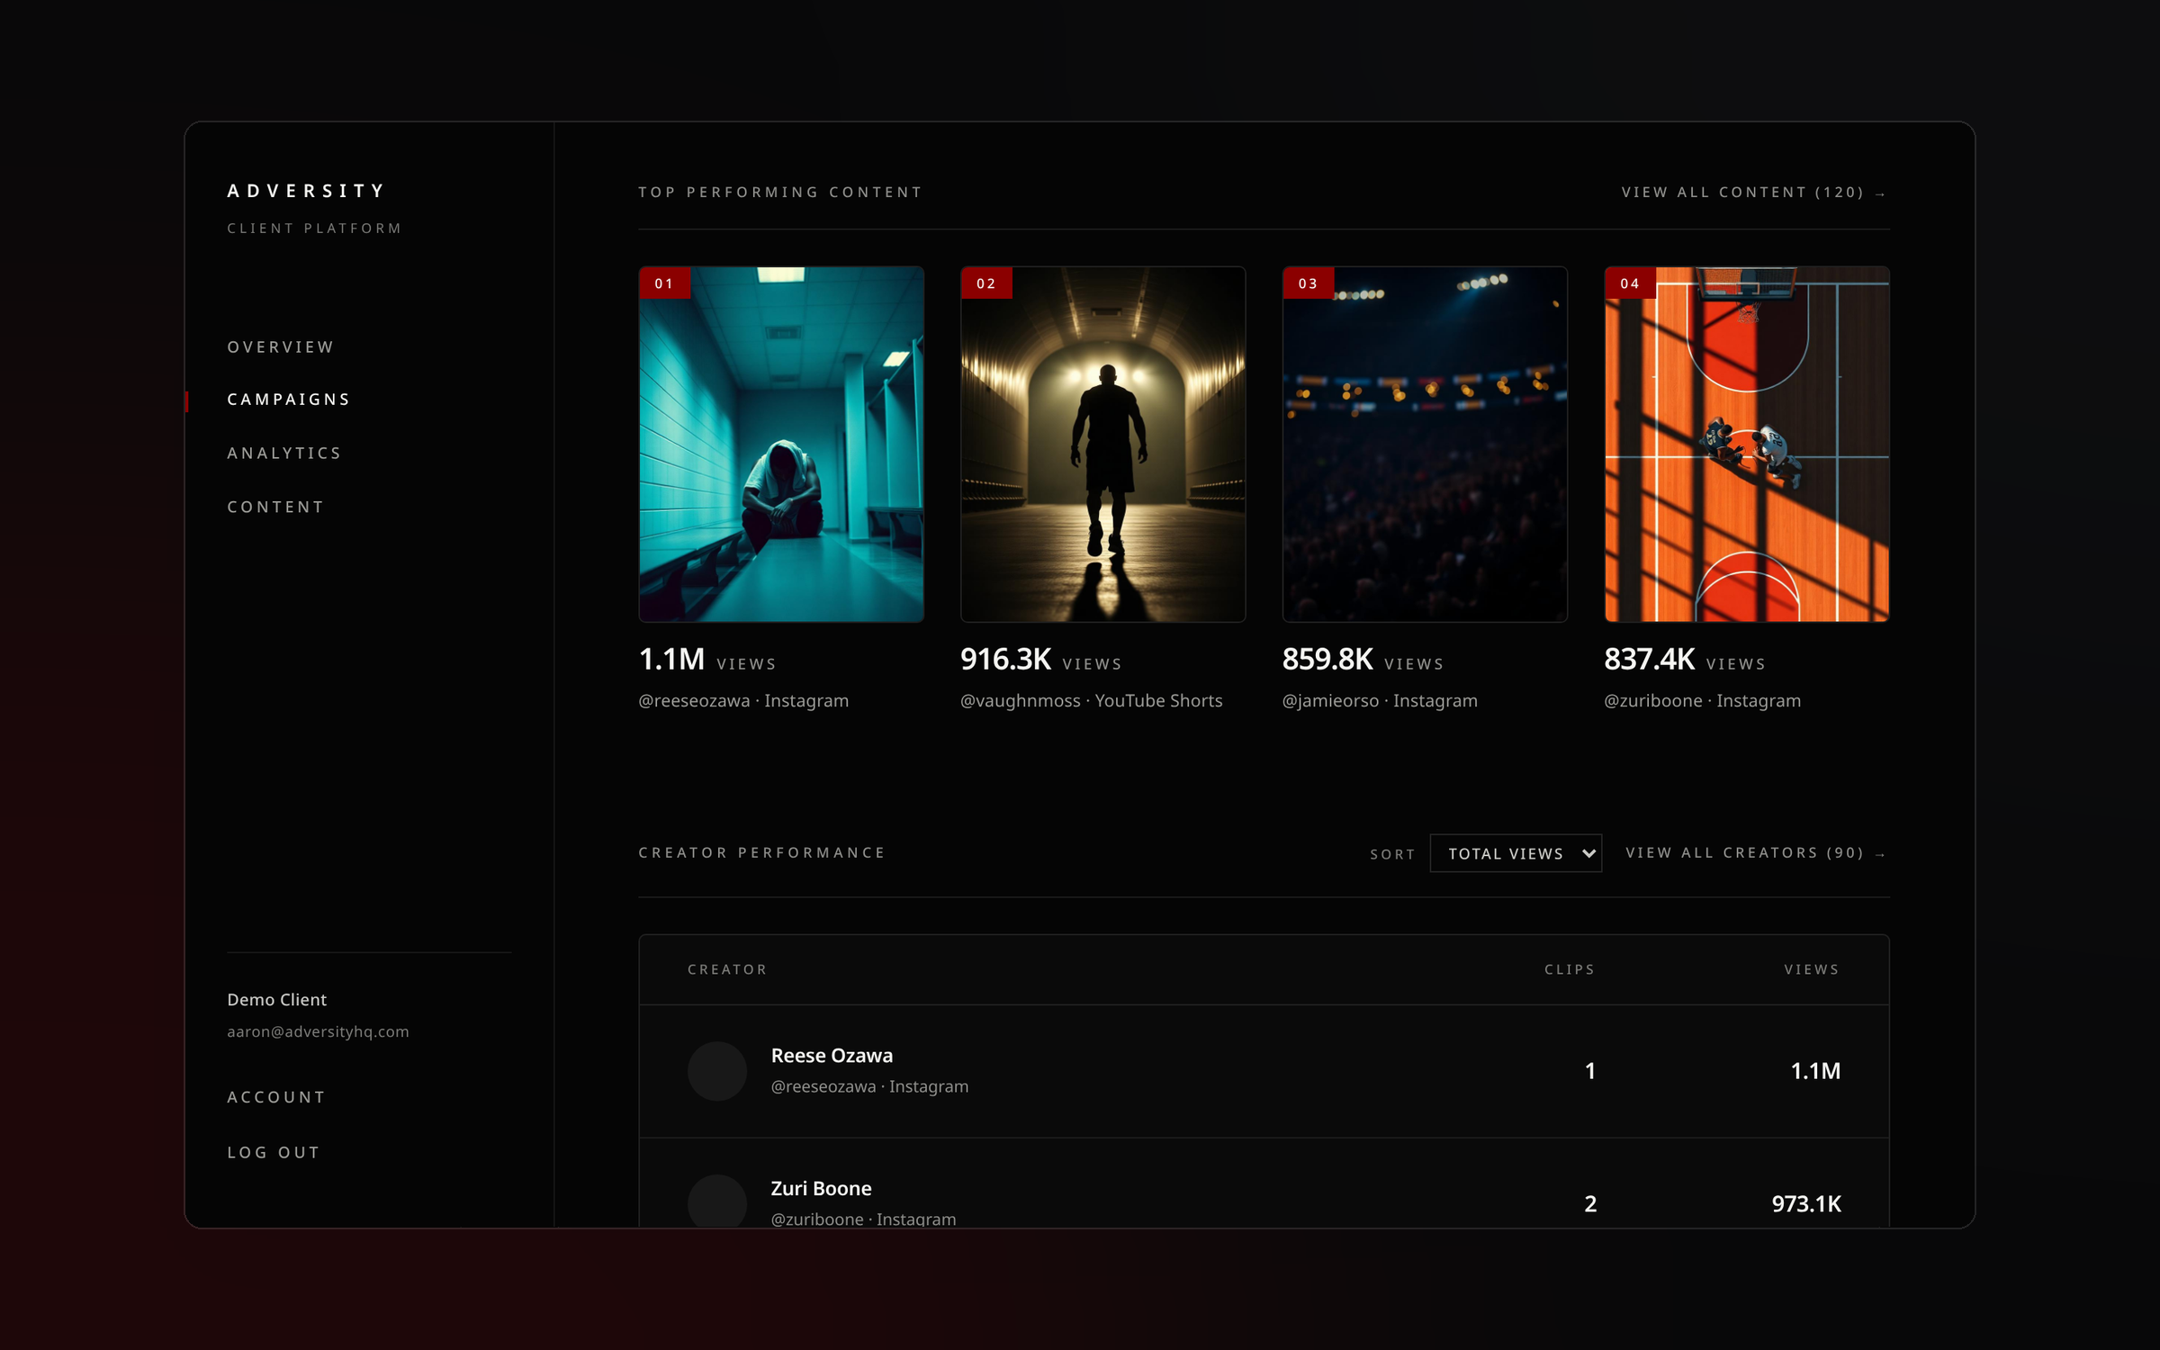Expand the Total Views sort dropdown
This screenshot has height=1350, width=2160.
tap(1516, 853)
